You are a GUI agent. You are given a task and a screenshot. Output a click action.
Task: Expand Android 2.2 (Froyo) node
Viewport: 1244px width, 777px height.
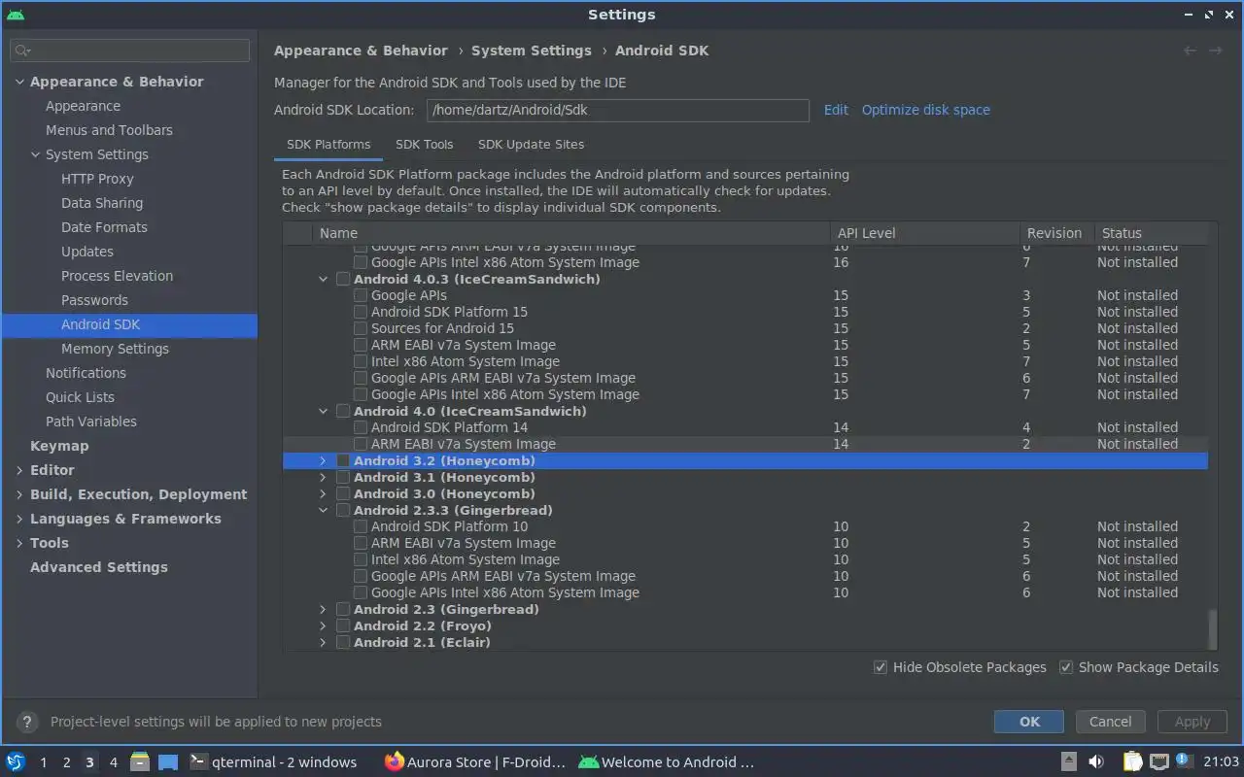coord(324,625)
